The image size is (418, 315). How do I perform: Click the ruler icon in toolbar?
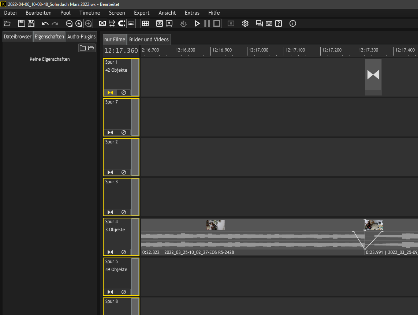point(131,23)
